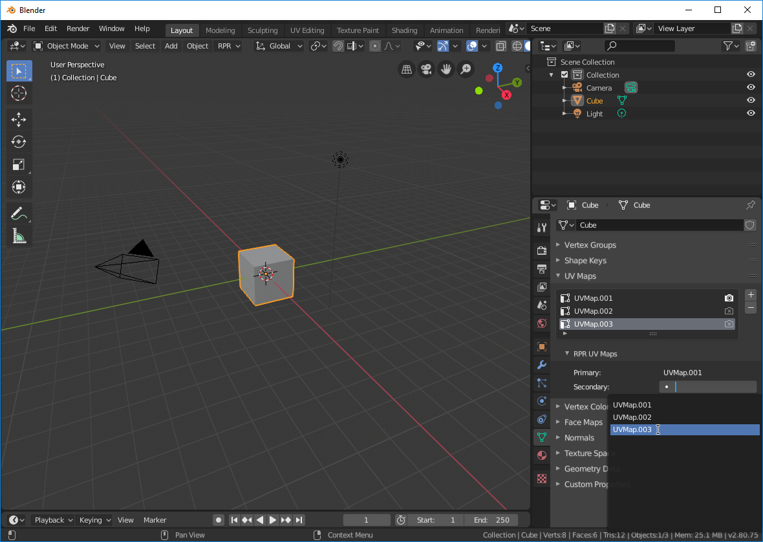Screen dimensions: 763x542
Task: Open the World properties tab
Action: (x=542, y=323)
